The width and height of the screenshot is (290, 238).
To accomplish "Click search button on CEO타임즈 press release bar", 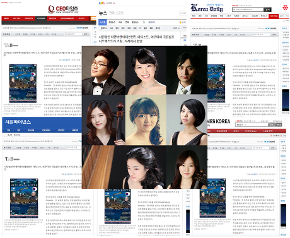I will (86, 34).
